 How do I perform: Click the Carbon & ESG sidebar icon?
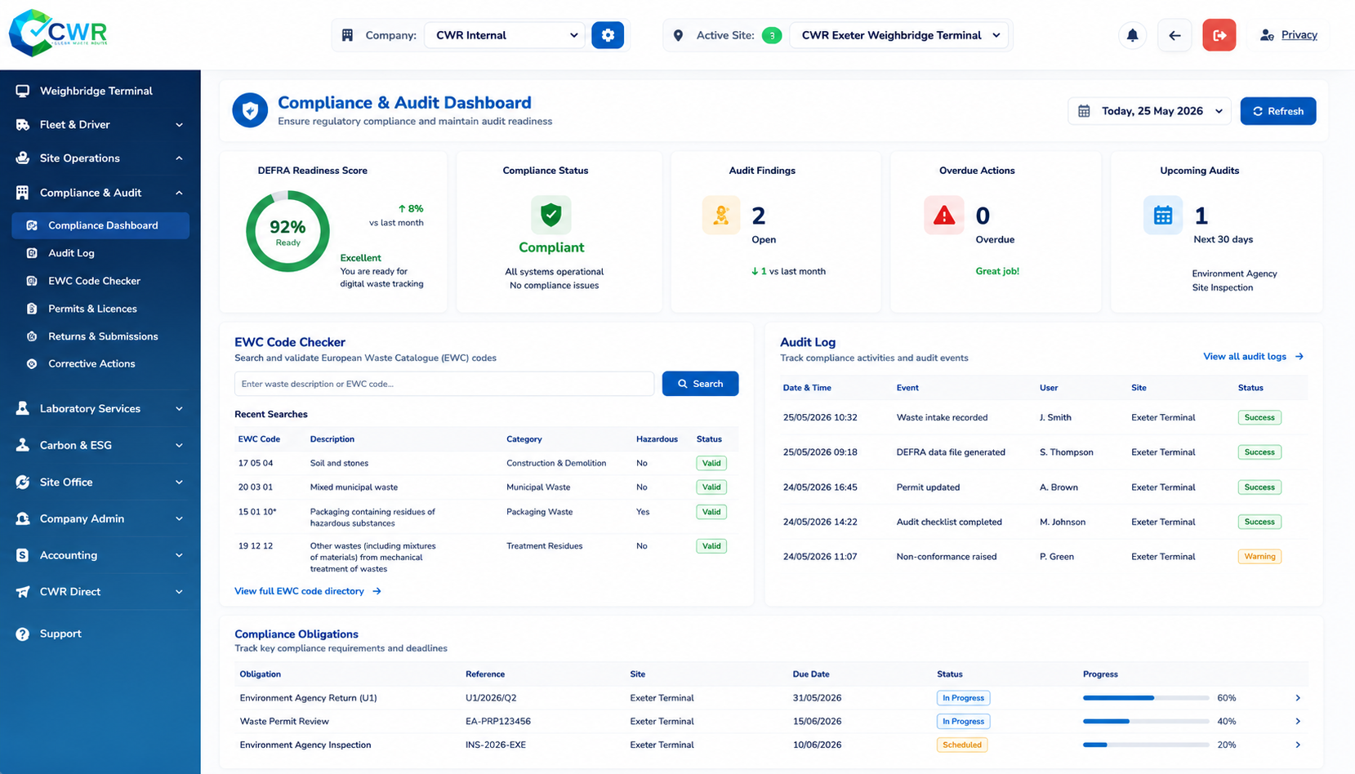(22, 445)
